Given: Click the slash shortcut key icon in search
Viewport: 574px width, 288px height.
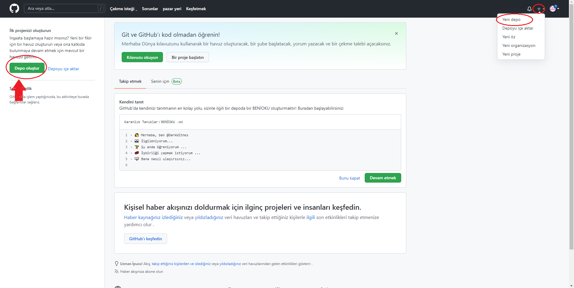Looking at the screenshot, I should 101,9.
